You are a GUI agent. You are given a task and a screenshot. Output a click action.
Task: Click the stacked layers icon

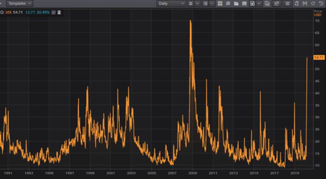228,3
